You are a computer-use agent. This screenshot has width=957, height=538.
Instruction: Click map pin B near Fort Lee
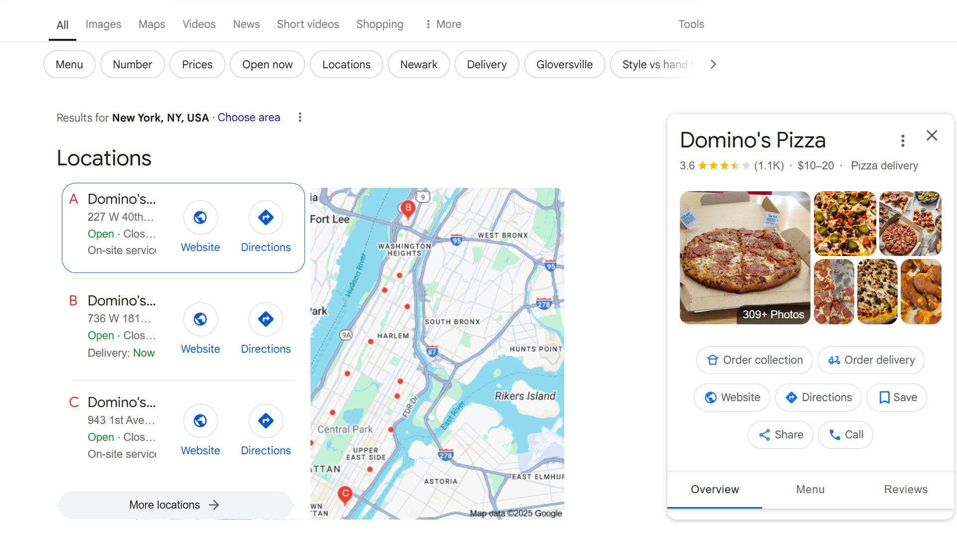click(x=408, y=210)
